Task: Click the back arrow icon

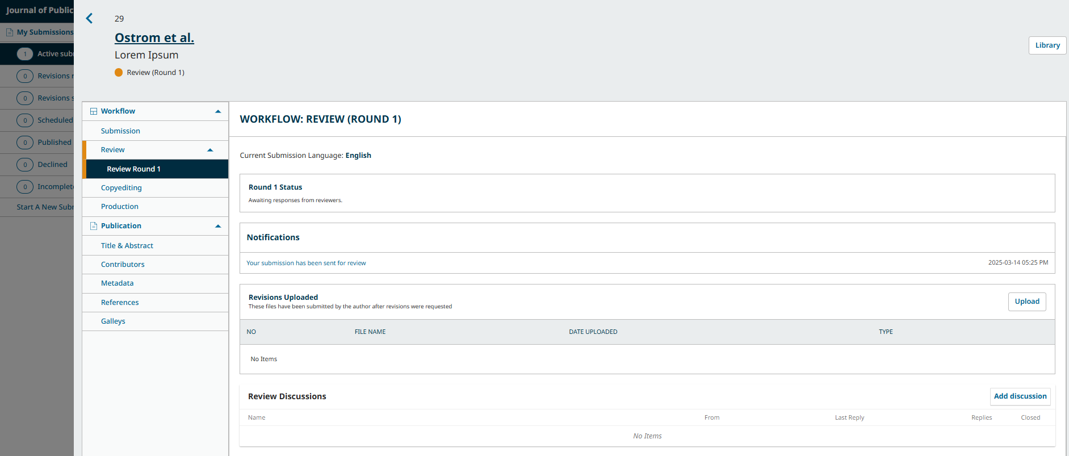Action: [89, 19]
